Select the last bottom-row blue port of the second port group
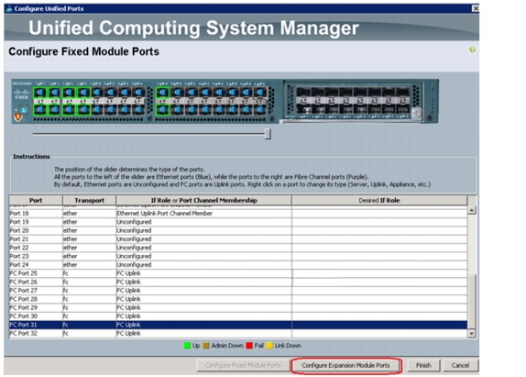 [x=260, y=109]
